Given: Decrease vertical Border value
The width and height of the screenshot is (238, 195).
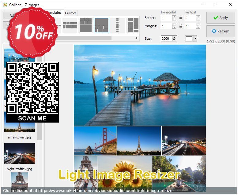Looking at the screenshot, I should point(198,19).
